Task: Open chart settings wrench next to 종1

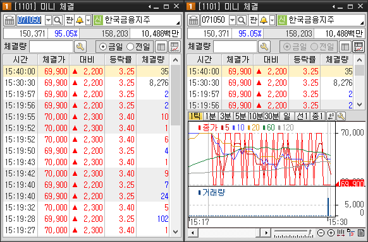Action: (x=341, y=116)
